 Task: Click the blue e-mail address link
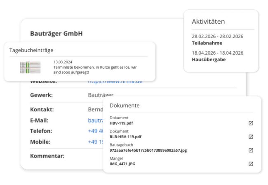coord(95,120)
